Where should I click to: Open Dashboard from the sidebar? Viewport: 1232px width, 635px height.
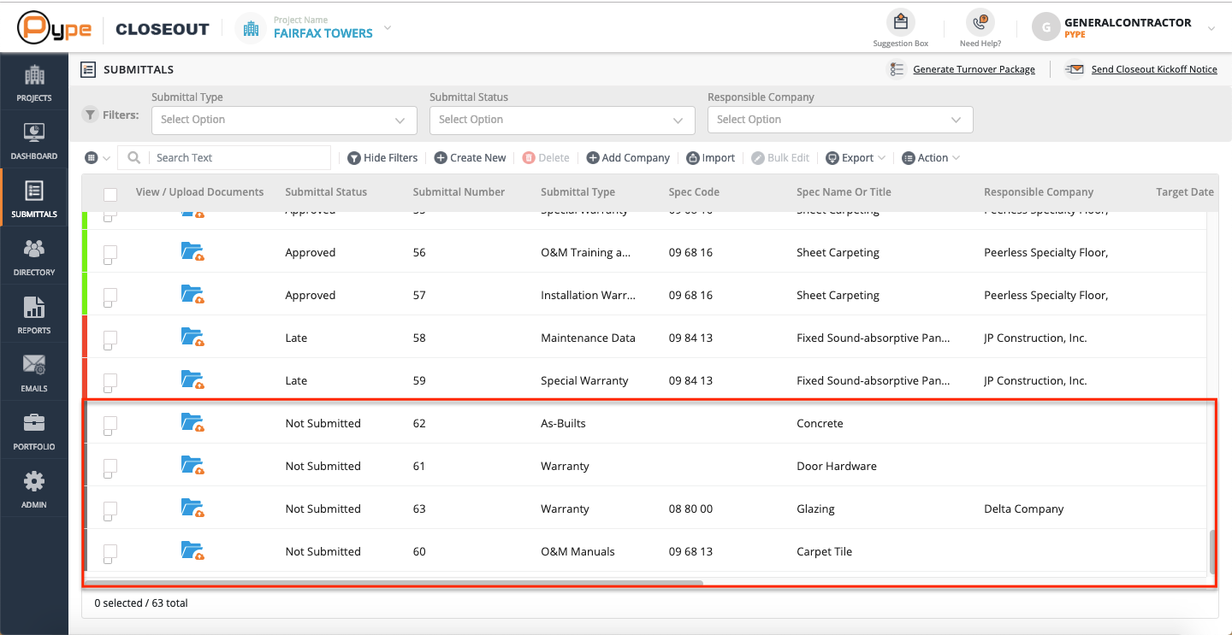[x=34, y=141]
